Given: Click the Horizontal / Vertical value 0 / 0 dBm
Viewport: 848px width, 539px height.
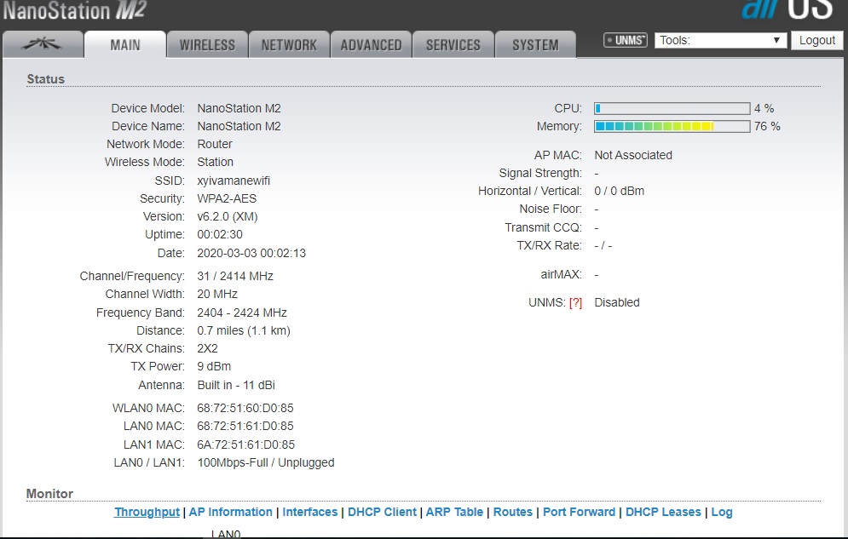Looking at the screenshot, I should 619,192.
